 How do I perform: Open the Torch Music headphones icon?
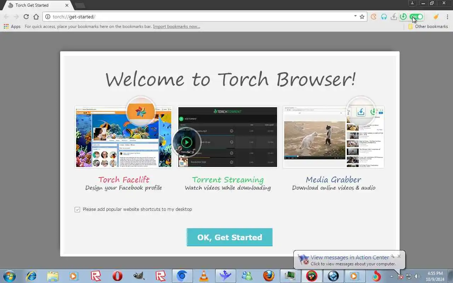(384, 17)
